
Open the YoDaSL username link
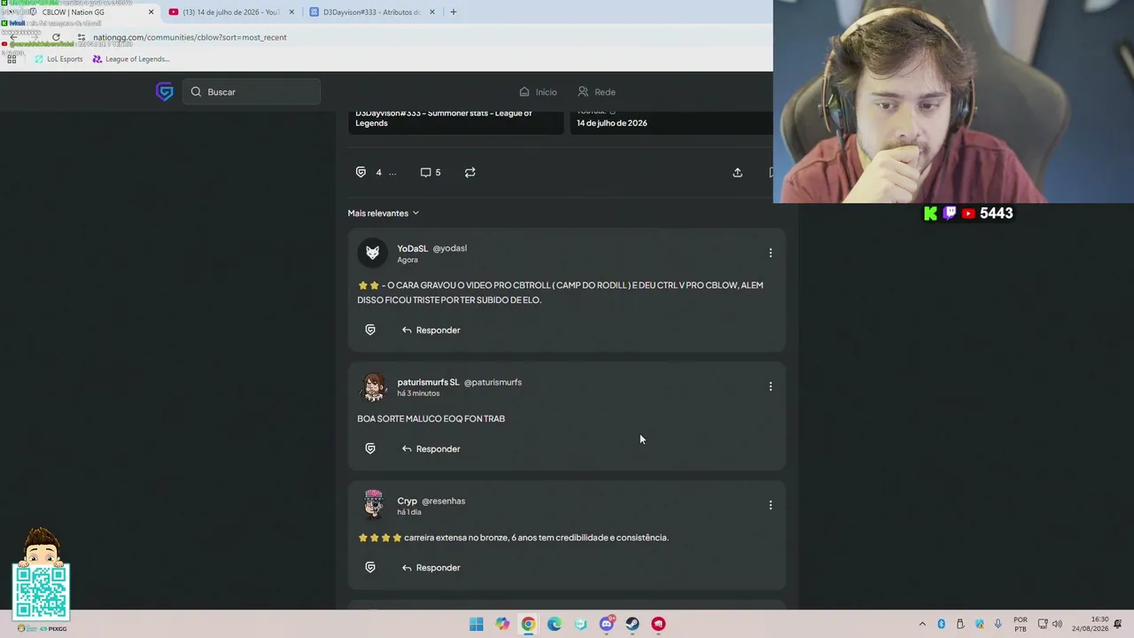pyautogui.click(x=412, y=248)
